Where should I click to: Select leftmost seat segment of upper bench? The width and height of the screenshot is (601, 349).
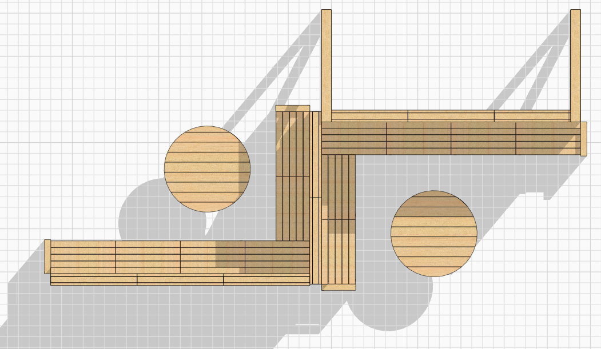(x=354, y=138)
